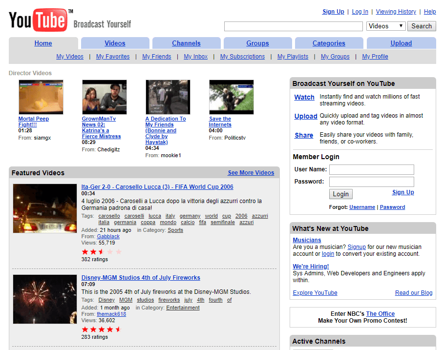Open The Office promo contest link
This screenshot has height=350, width=444.
[381, 314]
